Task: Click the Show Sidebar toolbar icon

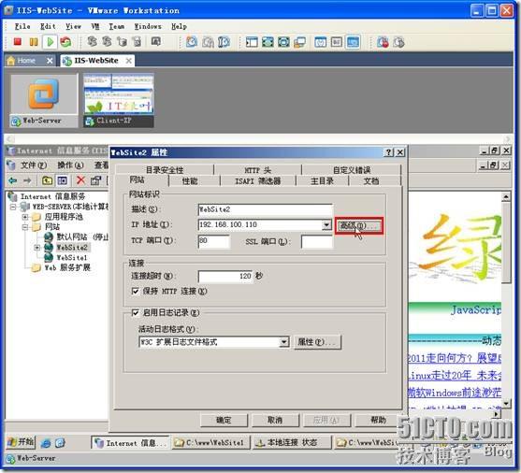Action: [252, 42]
